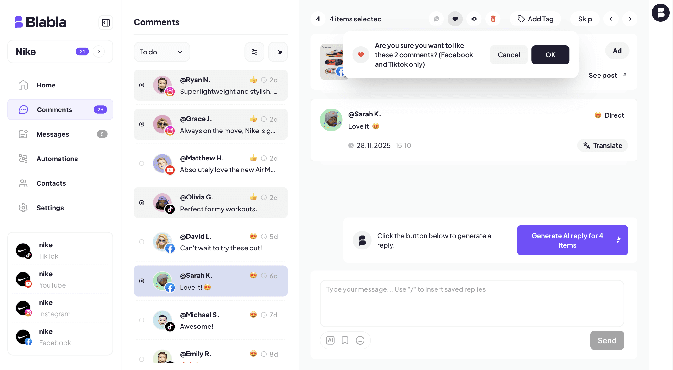Click the AI icon below message box
673x370 pixels.
click(330, 340)
